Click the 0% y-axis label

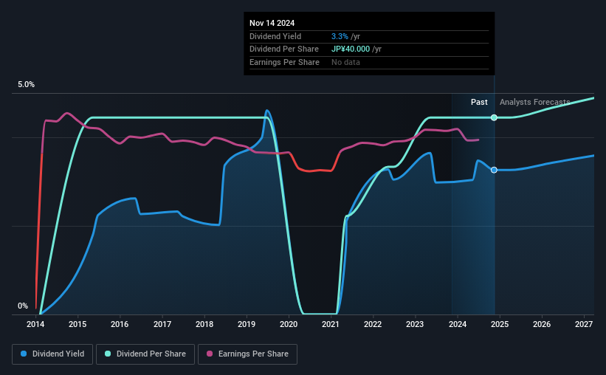click(23, 306)
